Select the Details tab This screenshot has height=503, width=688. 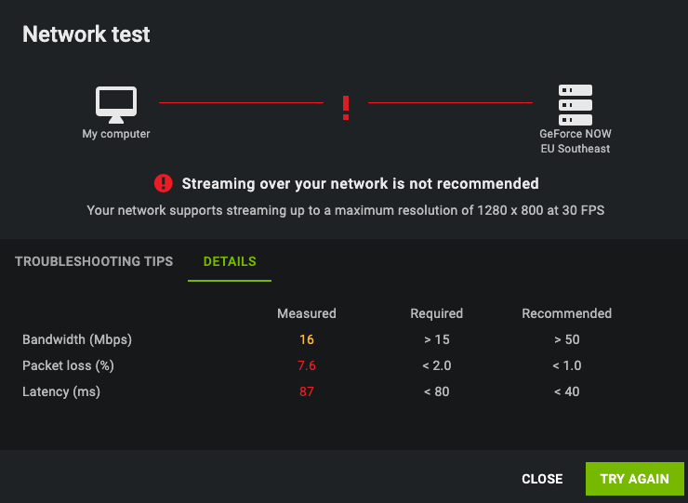(230, 261)
